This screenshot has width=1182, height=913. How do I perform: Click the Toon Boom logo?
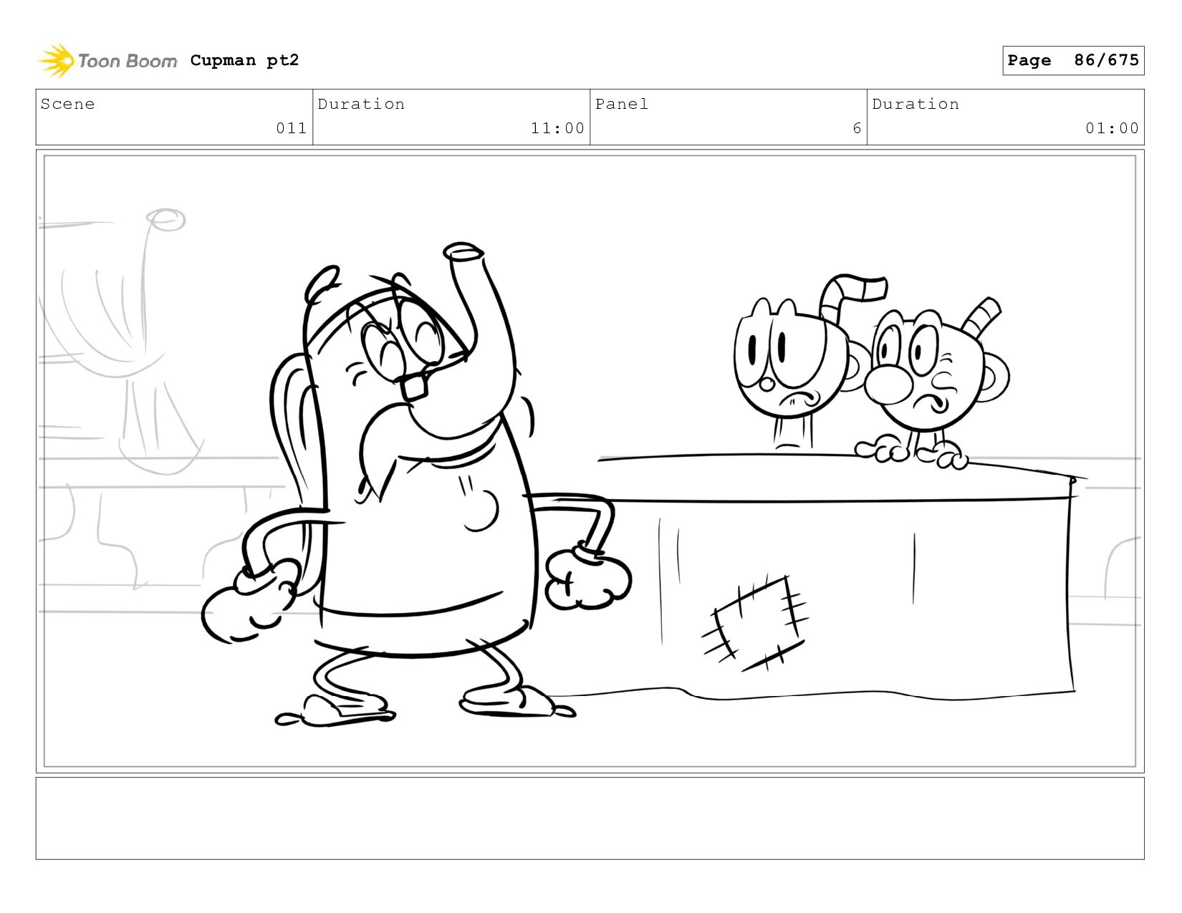point(107,61)
